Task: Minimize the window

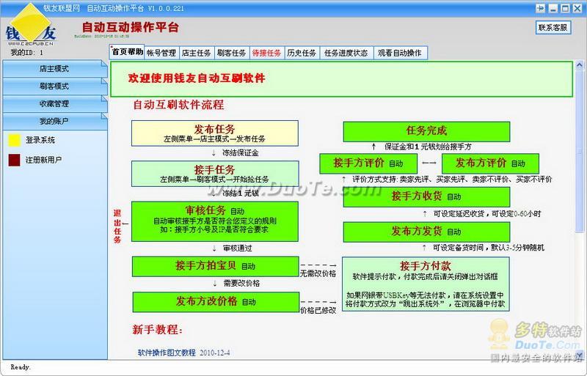Action: (553, 8)
